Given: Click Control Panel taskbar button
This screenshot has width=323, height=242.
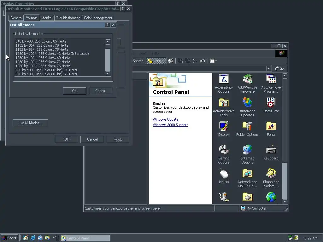Looking at the screenshot, I should tap(85, 238).
